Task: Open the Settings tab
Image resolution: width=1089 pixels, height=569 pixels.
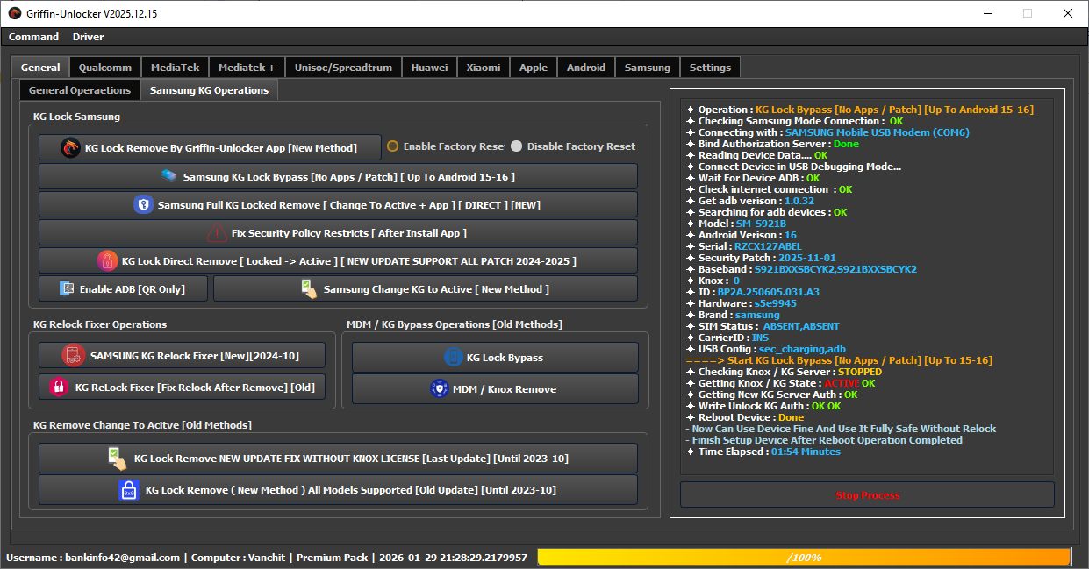Action: 710,68
